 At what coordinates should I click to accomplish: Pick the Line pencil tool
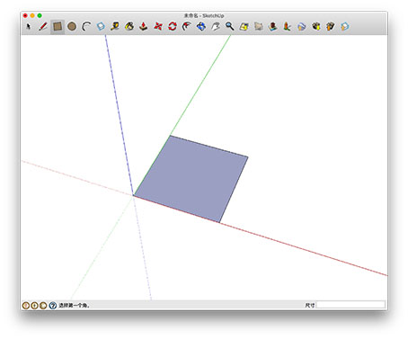coord(43,27)
